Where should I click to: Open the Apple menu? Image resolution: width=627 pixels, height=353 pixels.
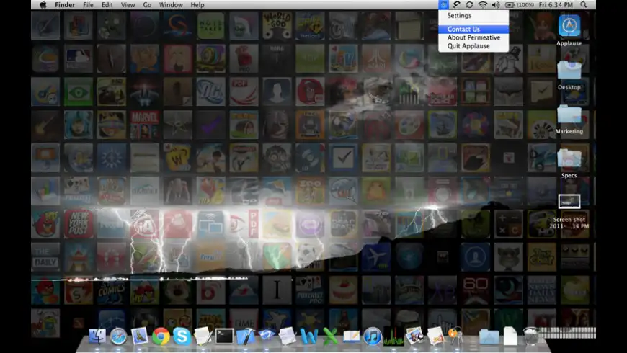tap(43, 5)
